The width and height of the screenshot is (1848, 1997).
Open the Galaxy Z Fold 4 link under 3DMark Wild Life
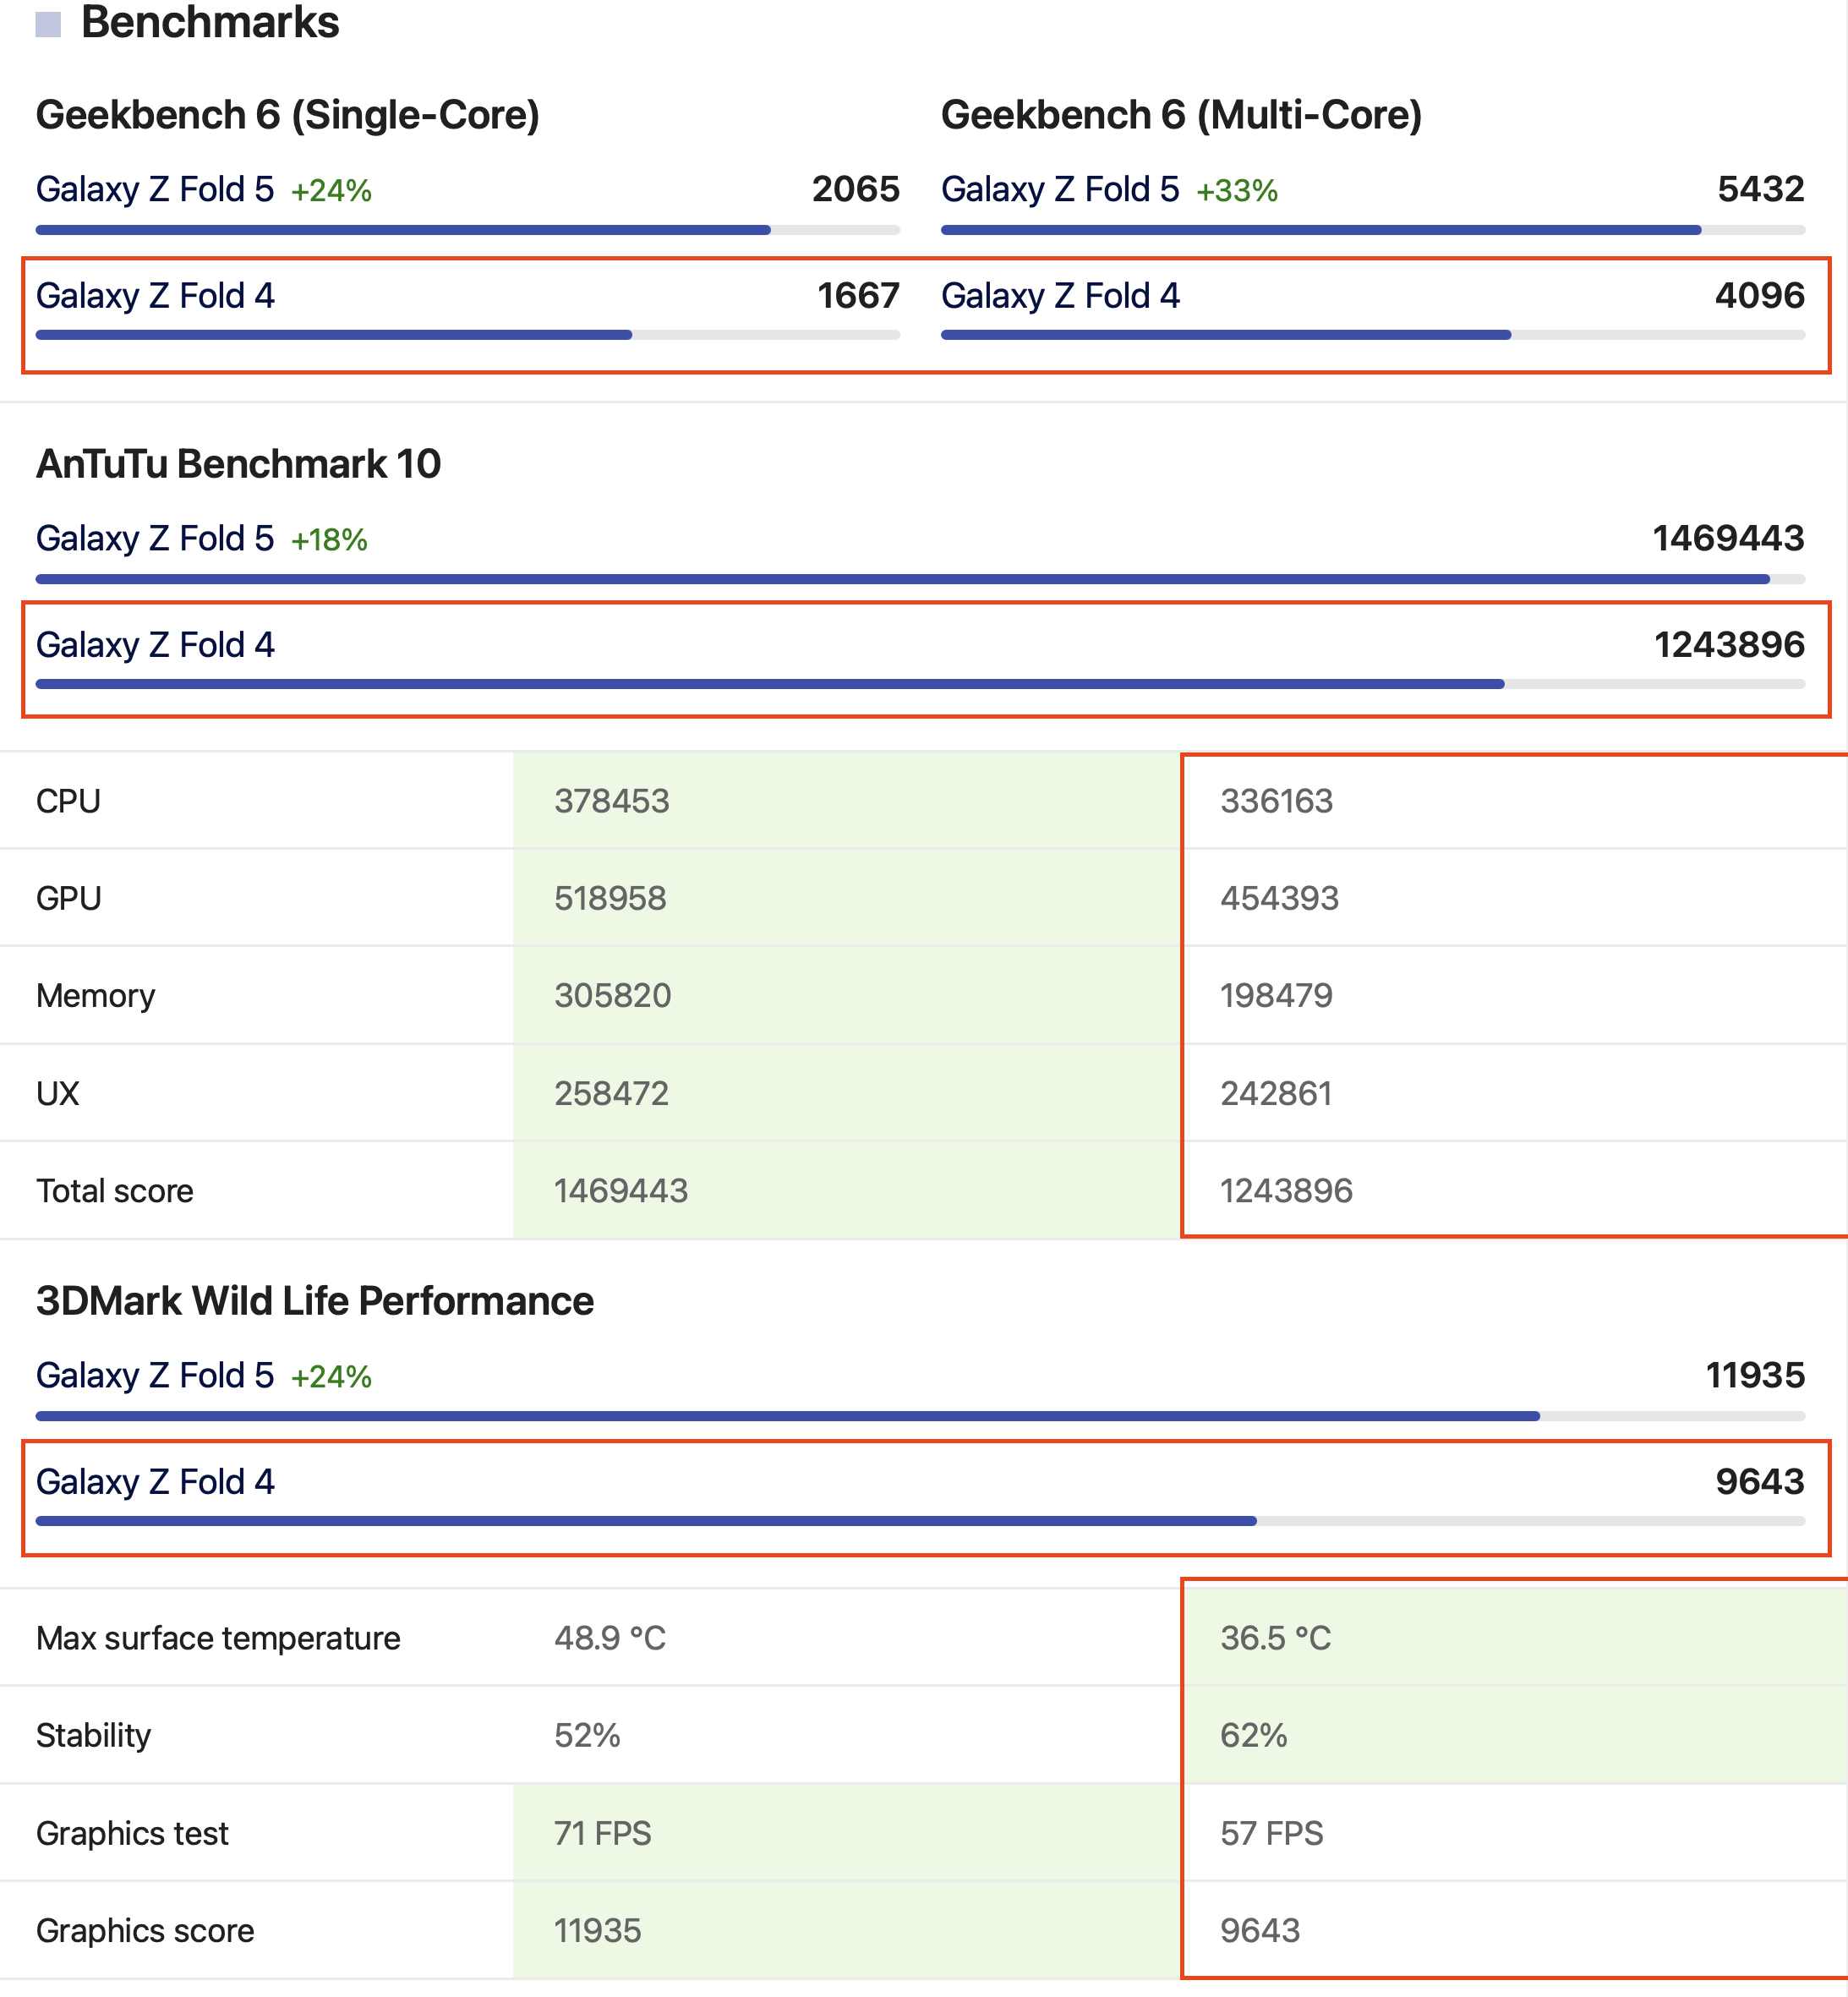[155, 1482]
